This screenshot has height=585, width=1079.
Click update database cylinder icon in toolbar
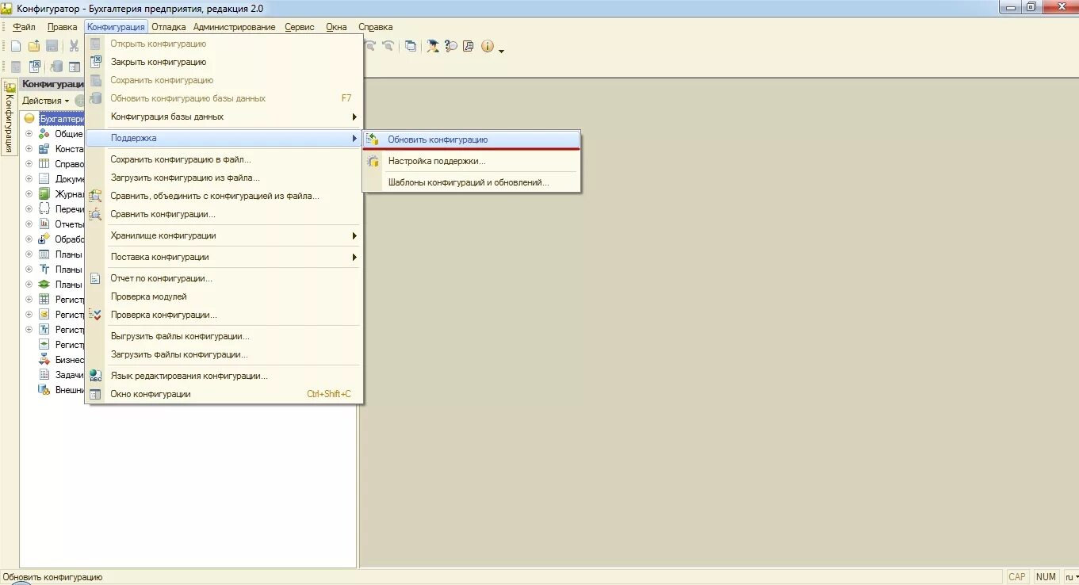pos(56,67)
